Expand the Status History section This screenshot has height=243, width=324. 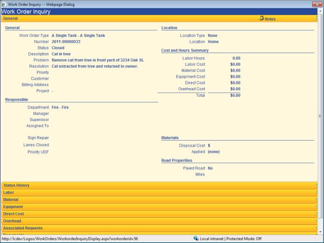[x=16, y=185]
